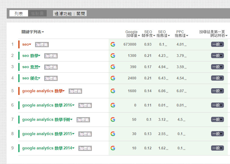This screenshot has height=164, width=230.
Task: Click Google icon in google analytics 教學 2016 row
Action: tap(113, 105)
